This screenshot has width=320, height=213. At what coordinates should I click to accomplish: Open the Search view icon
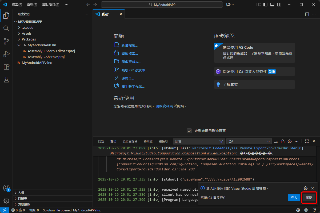6,28
